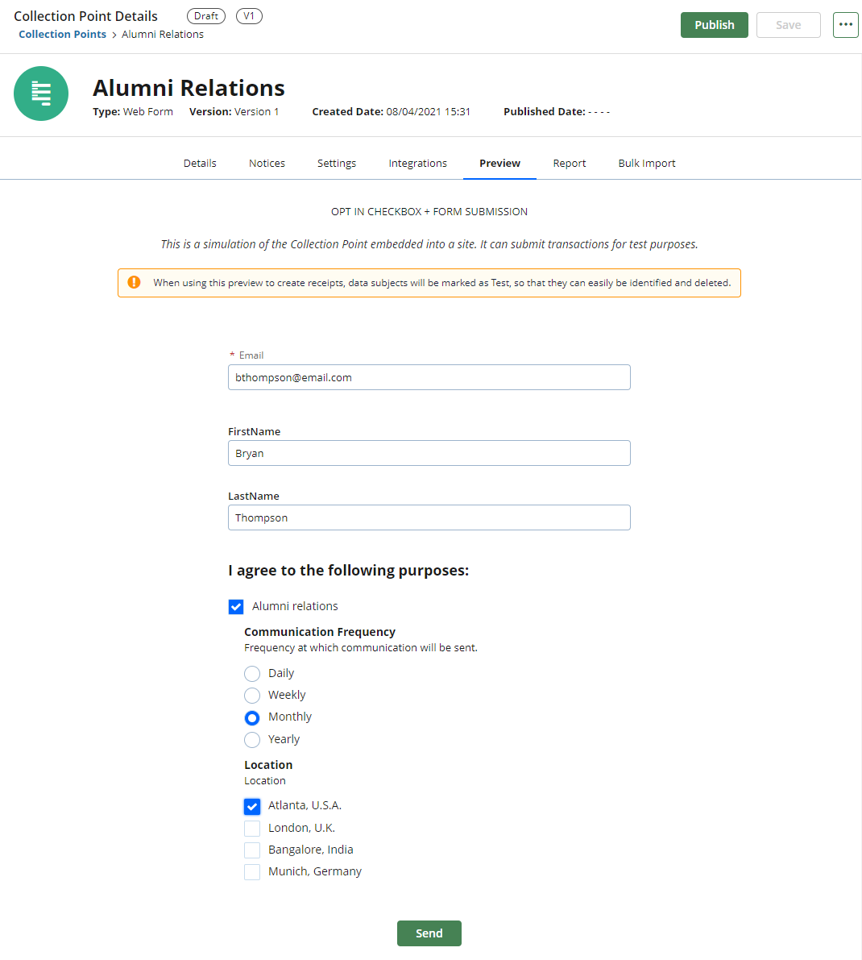Click the OPT IN CHECKBOX + FORM SUBMISSION label

pos(429,212)
